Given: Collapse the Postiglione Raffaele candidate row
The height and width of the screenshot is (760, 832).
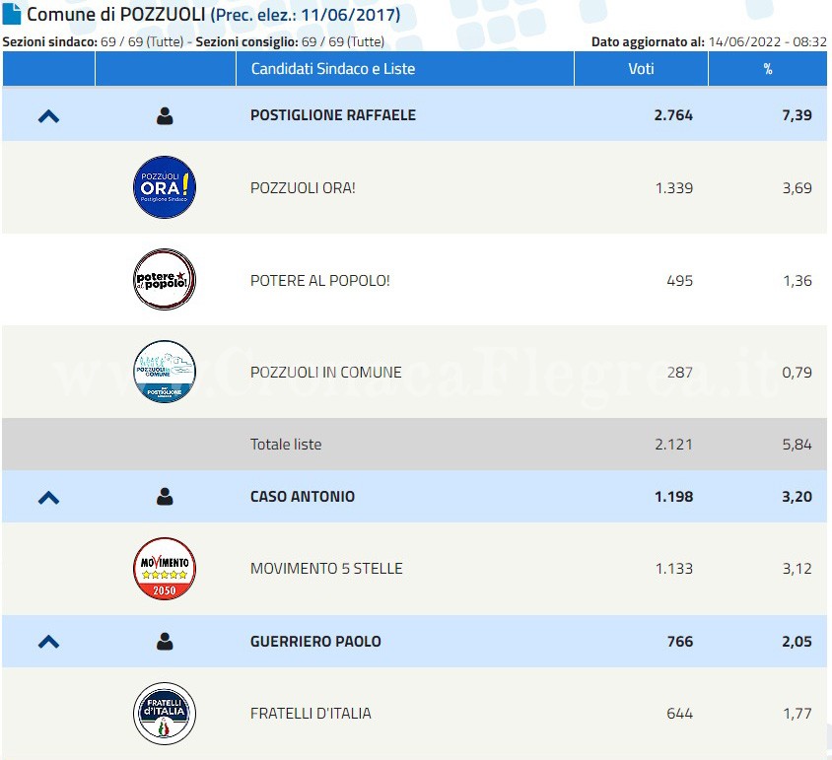Looking at the screenshot, I should tap(48, 115).
